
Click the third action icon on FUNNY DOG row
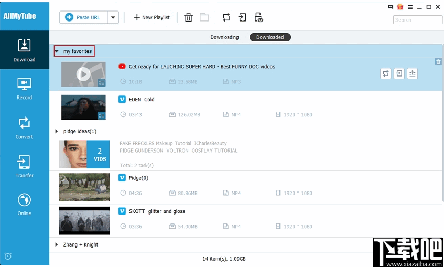(412, 73)
